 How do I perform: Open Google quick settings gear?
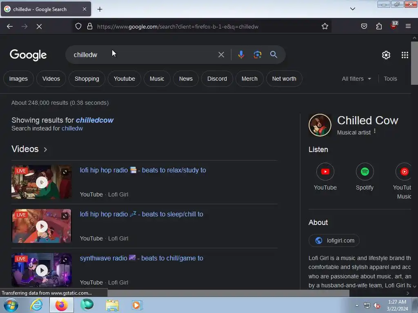tap(386, 55)
